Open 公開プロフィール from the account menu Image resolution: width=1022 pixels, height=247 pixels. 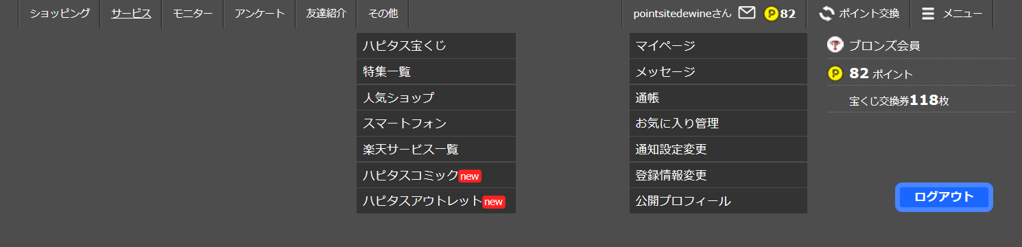pos(718,201)
